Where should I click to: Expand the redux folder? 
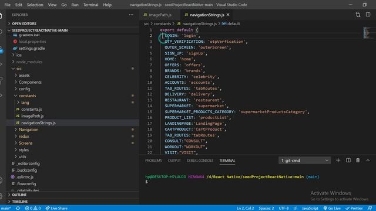click(23, 137)
